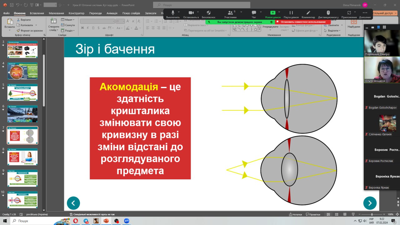Open the Створити слайд dropdown arrow
This screenshot has height=225, width=400.
click(x=53, y=30)
